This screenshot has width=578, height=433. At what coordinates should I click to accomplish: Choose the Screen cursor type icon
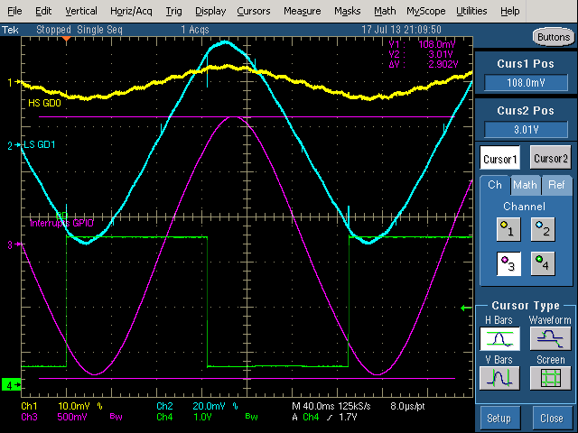click(549, 378)
